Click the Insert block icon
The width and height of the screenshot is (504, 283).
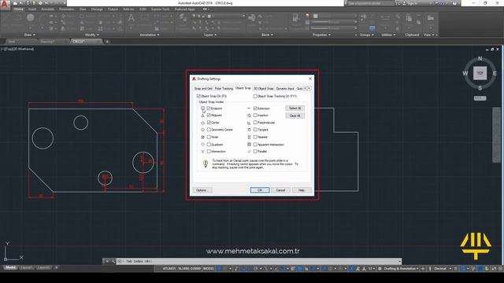coord(252,17)
